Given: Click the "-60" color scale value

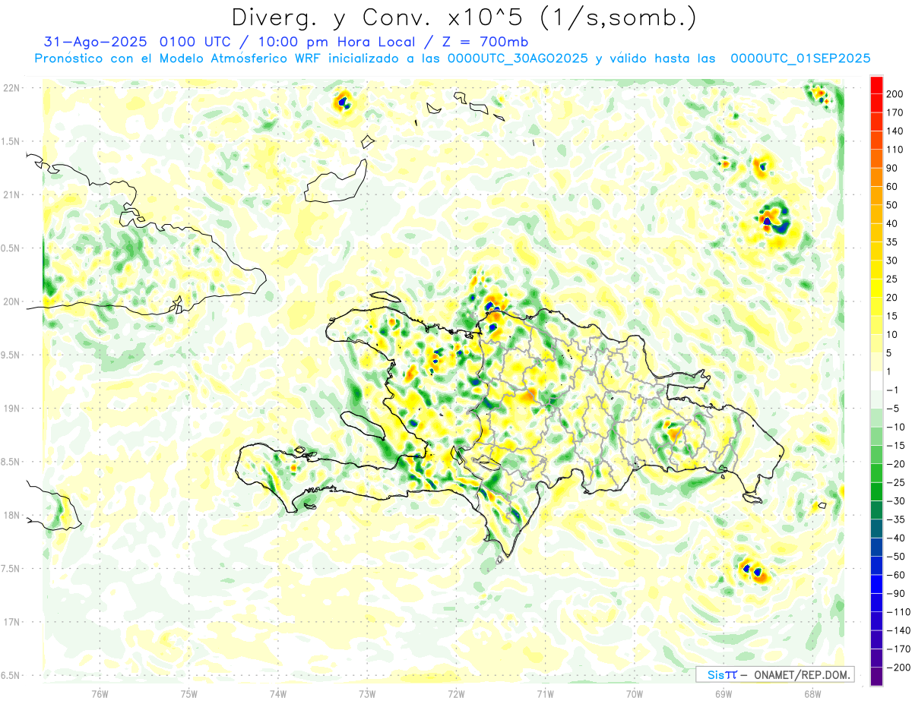Looking at the screenshot, I should (x=896, y=575).
